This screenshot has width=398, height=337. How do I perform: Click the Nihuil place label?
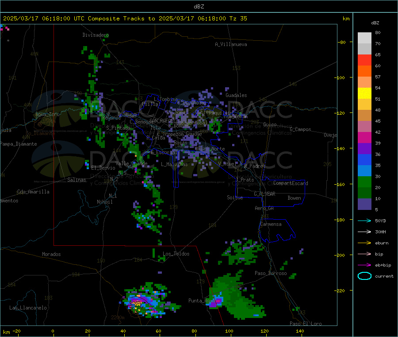(x=104, y=202)
